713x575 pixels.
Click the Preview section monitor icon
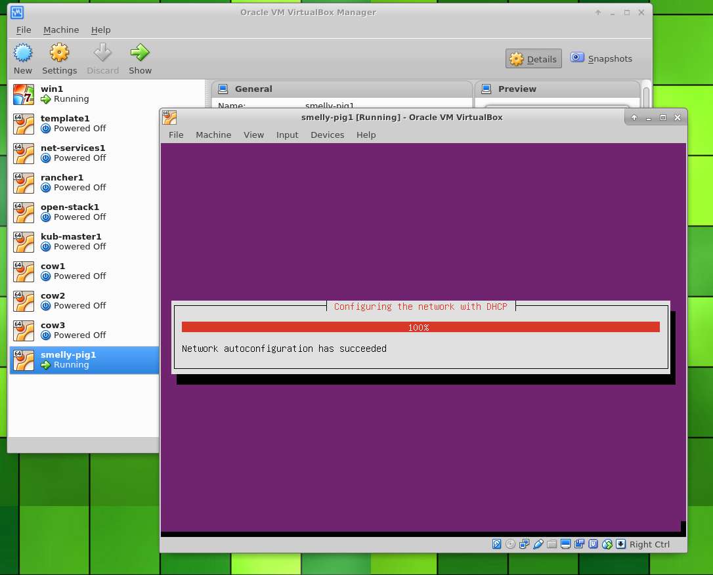(486, 89)
